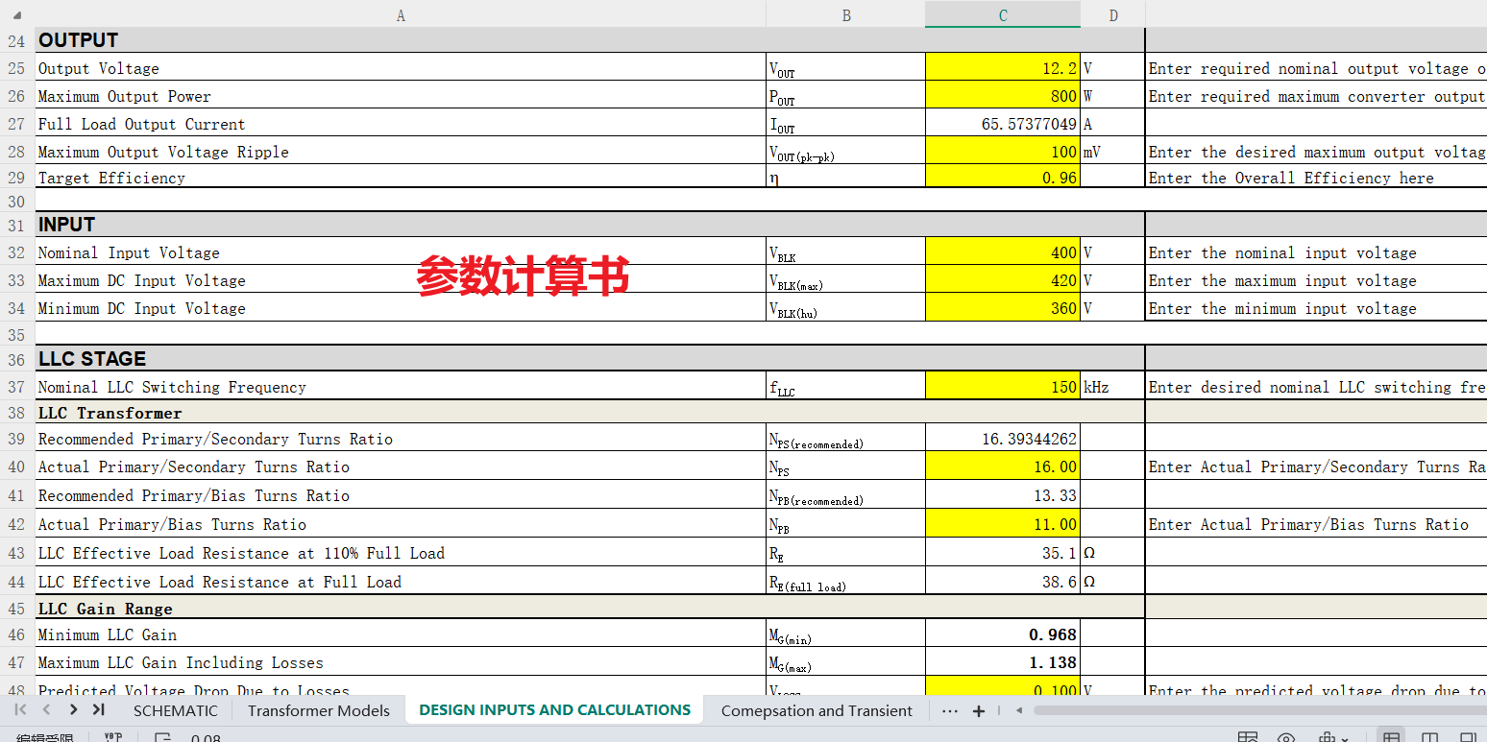
Task: Click the previous sheet arrow
Action: pos(46,710)
